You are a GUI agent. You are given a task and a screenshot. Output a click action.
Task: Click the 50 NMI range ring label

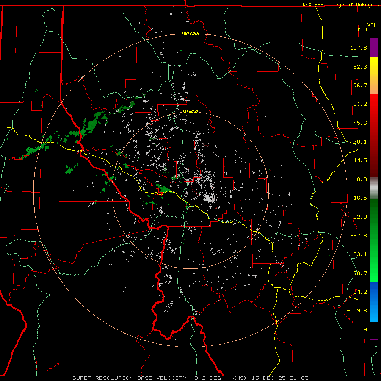coord(190,112)
